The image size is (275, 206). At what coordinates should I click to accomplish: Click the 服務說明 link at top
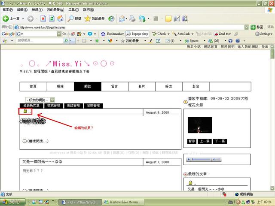[227, 47]
